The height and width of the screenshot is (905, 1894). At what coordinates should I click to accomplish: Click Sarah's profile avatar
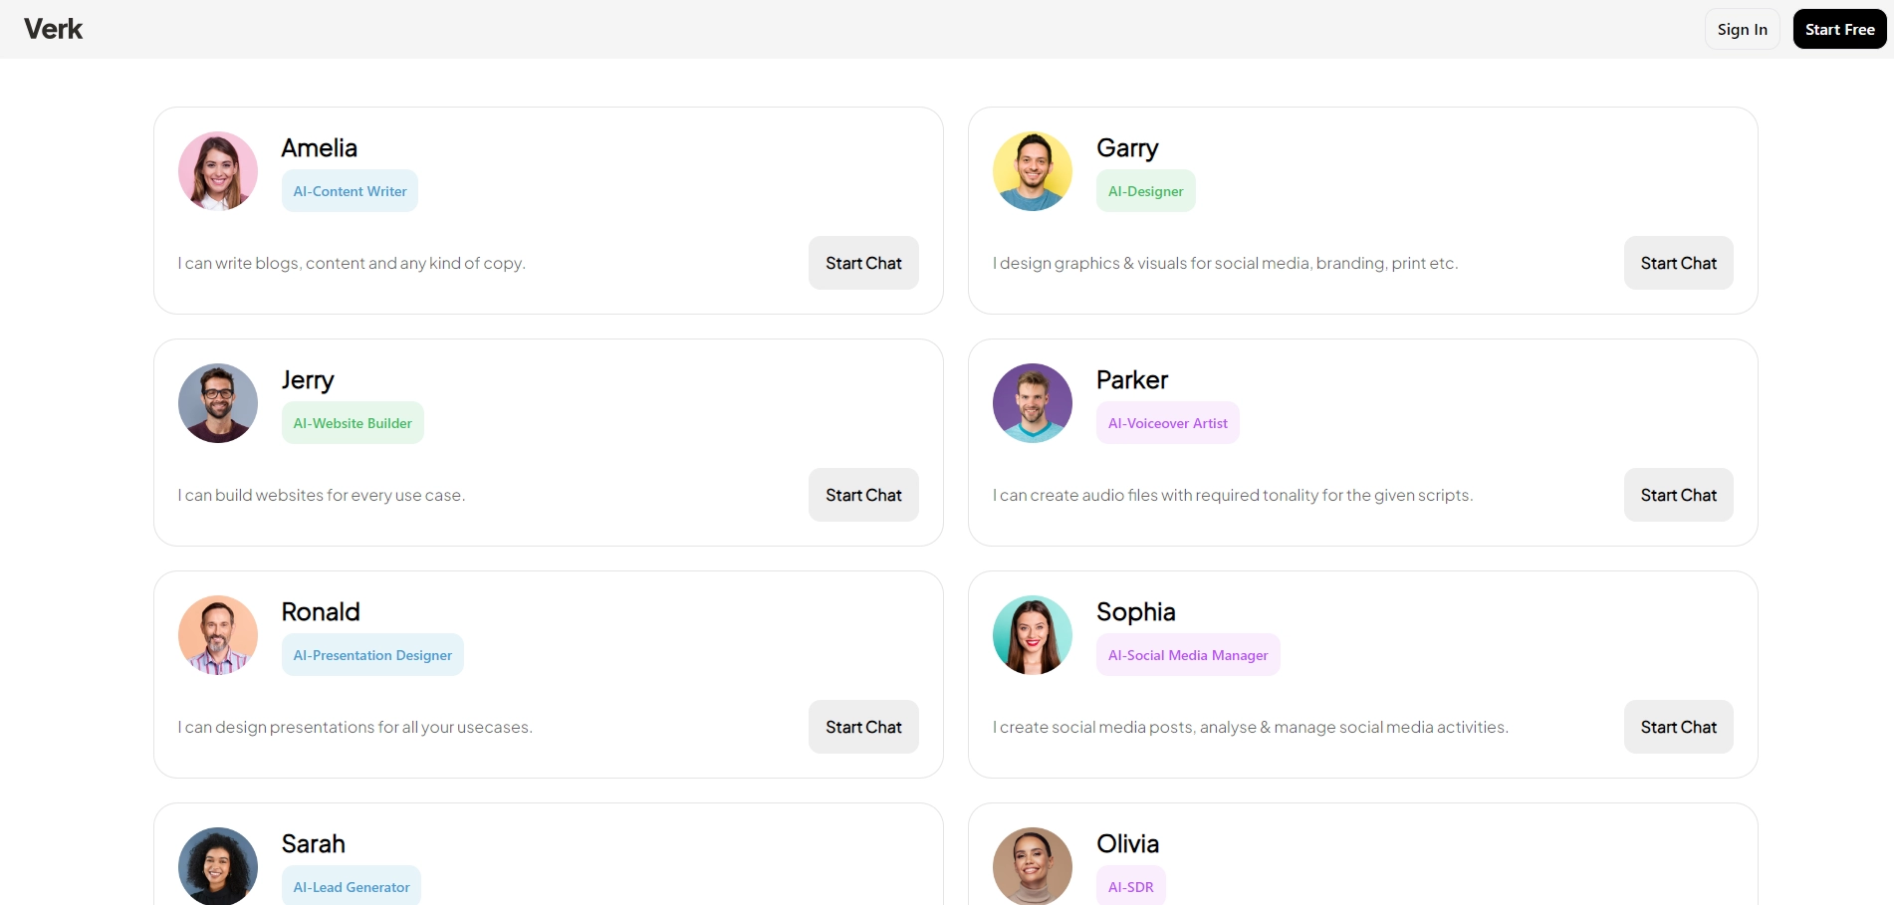(x=218, y=865)
